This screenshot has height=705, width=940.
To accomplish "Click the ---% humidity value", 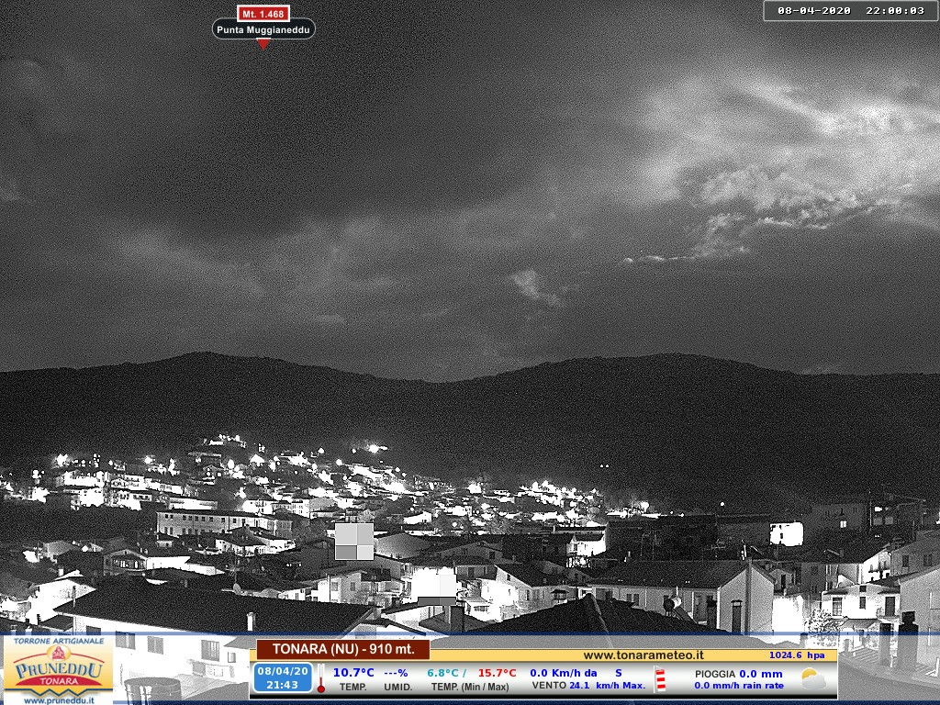I will pos(396,673).
